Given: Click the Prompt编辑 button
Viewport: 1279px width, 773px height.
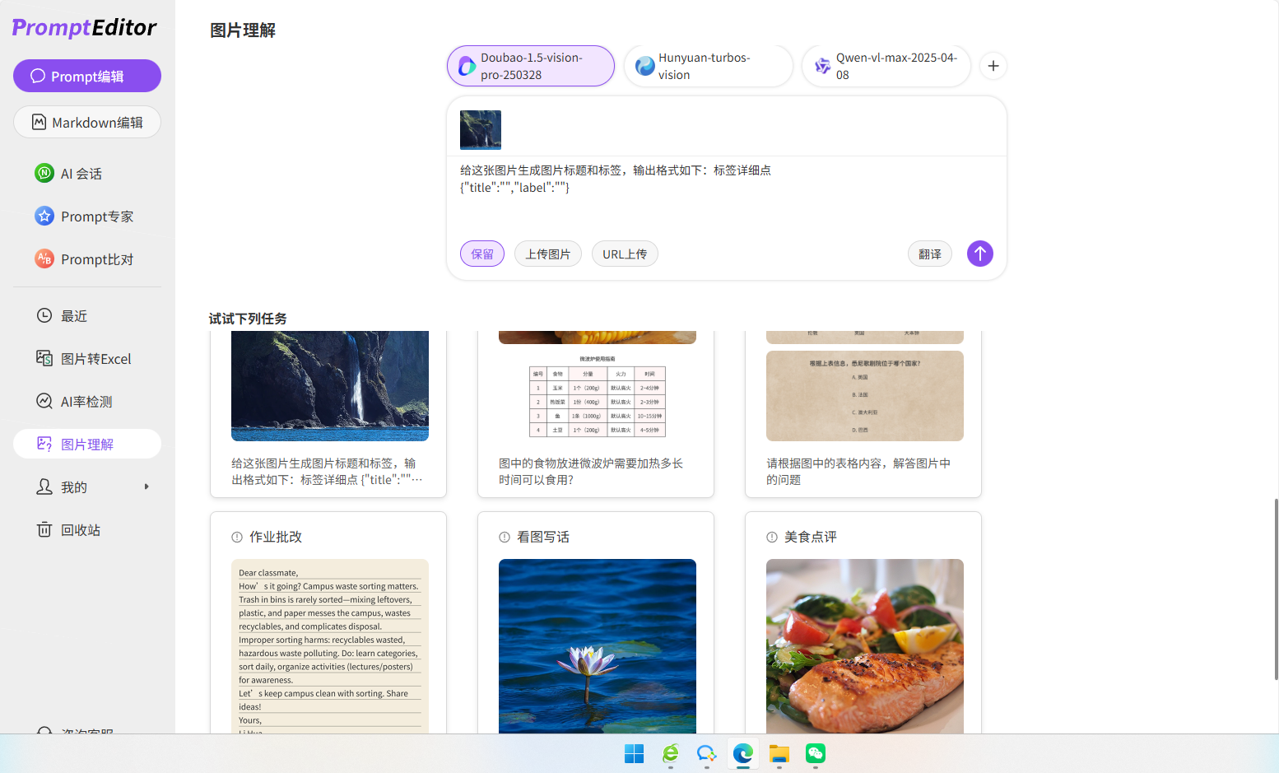Looking at the screenshot, I should [x=87, y=76].
